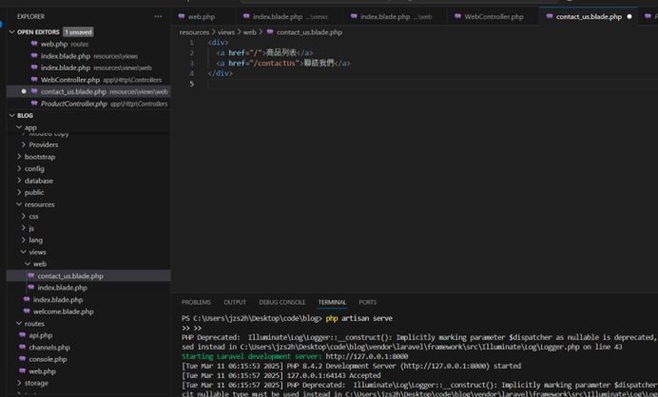
Task: Expand the database folder
Action: point(19,180)
